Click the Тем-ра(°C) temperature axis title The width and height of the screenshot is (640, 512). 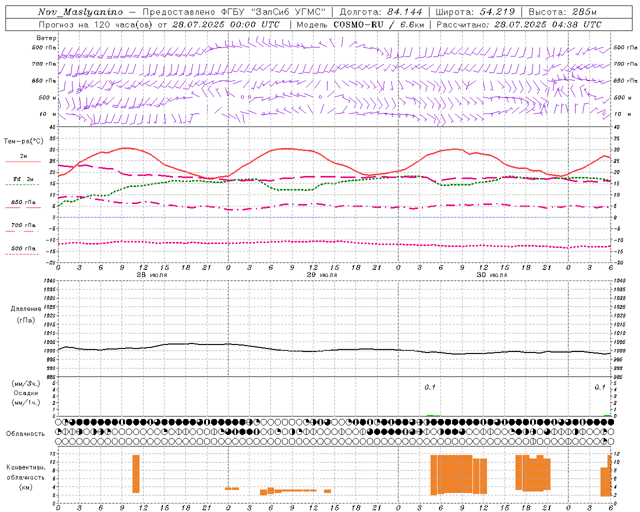tap(23, 141)
